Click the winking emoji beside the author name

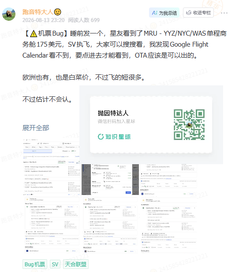click(57, 12)
